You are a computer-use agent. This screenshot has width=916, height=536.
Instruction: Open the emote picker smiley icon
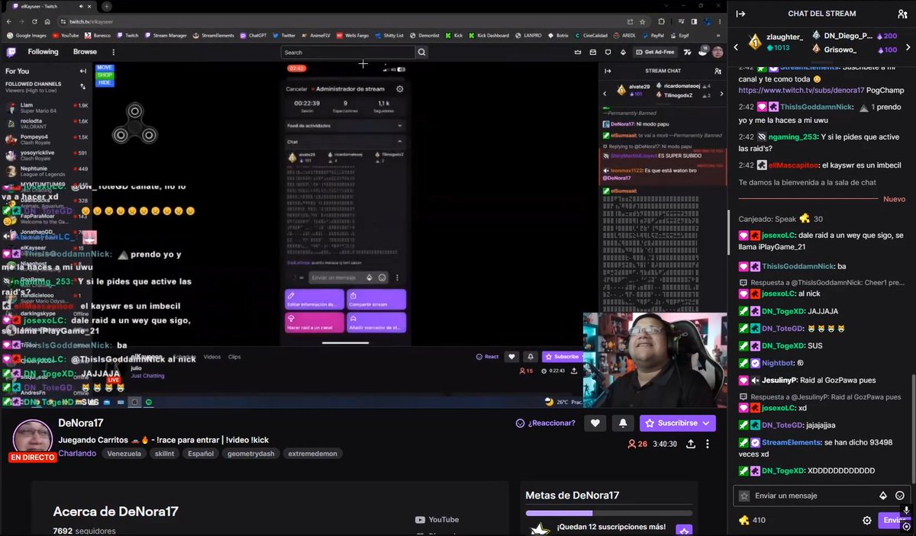(x=900, y=496)
